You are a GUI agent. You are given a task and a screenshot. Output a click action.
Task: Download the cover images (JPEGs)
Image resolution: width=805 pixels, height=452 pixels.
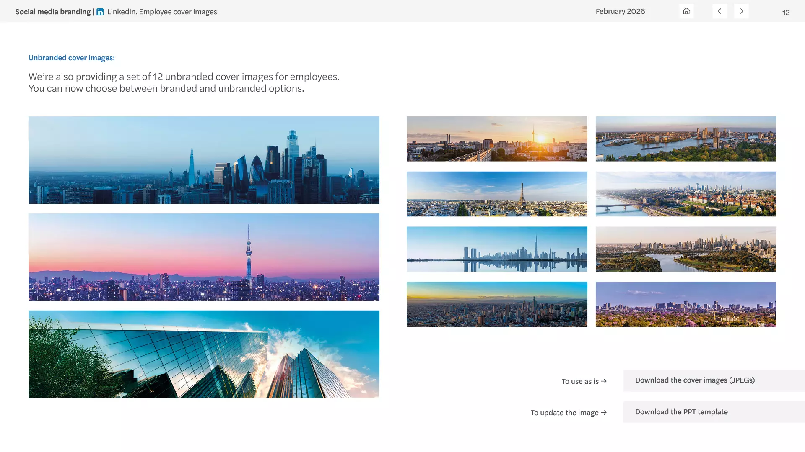[x=695, y=380]
